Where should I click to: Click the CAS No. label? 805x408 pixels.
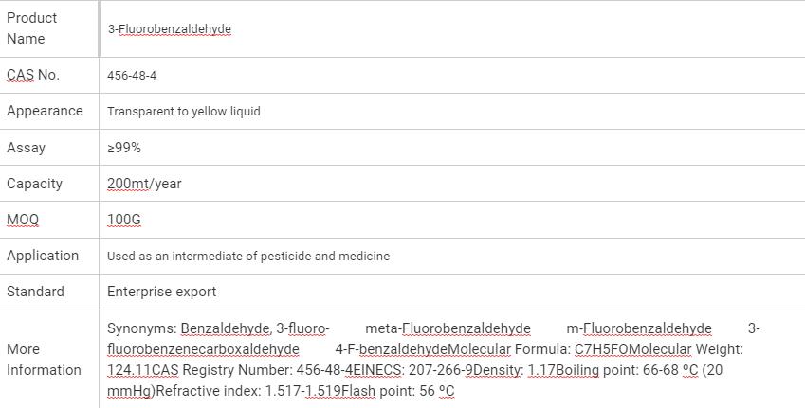(33, 75)
